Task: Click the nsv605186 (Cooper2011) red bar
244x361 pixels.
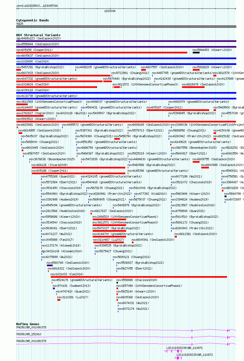Action: pyautogui.click(x=78, y=173)
